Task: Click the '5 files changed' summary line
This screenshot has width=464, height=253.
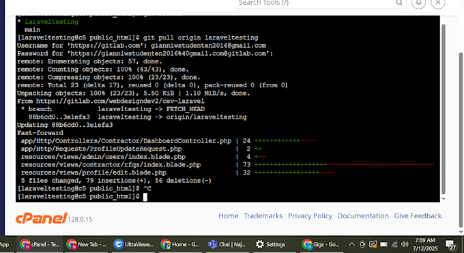Action: 116,181
